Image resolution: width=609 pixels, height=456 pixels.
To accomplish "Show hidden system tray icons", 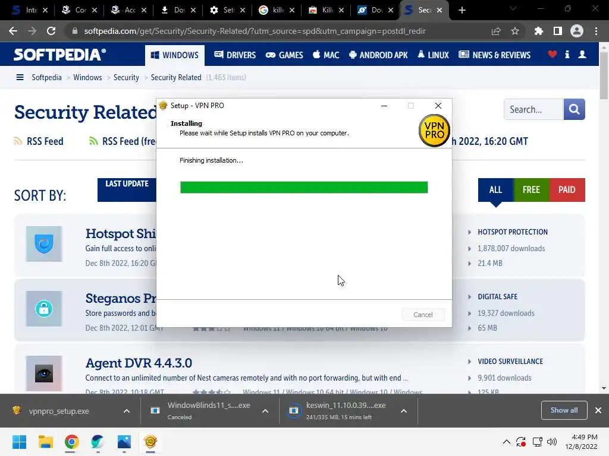I will (x=507, y=442).
